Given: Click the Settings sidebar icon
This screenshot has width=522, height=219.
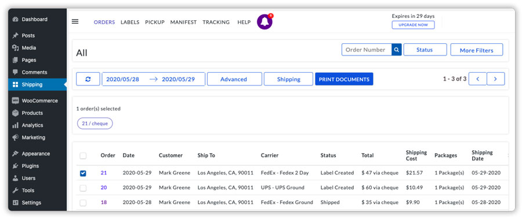Looking at the screenshot, I should click(15, 202).
